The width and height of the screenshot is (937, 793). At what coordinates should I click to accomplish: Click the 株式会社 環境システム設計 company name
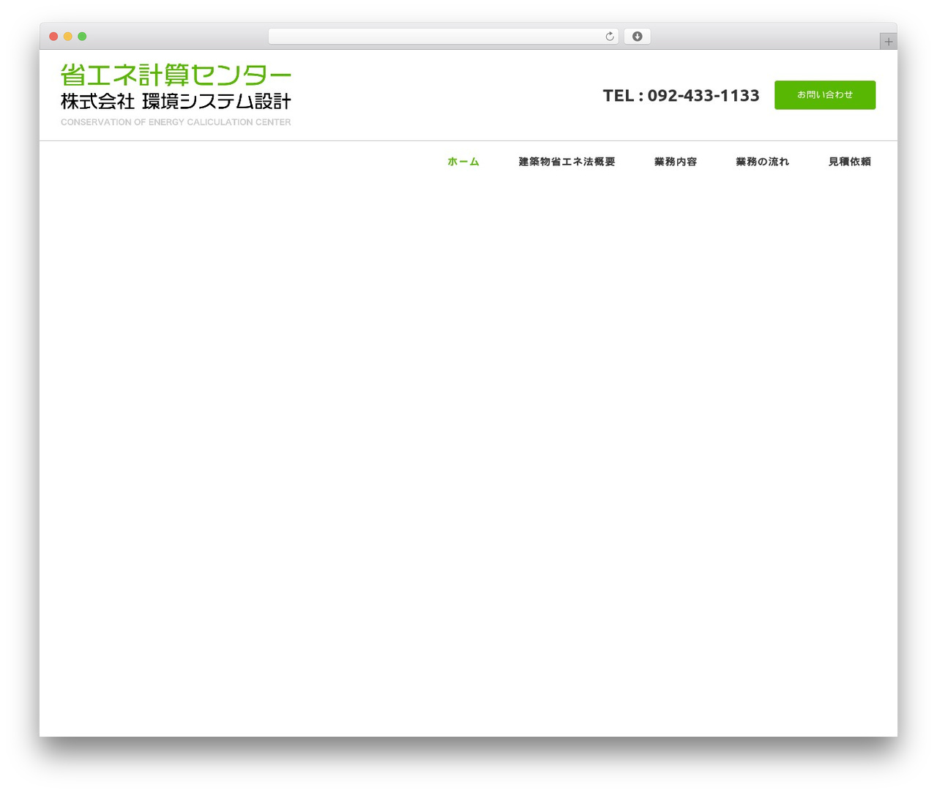176,101
